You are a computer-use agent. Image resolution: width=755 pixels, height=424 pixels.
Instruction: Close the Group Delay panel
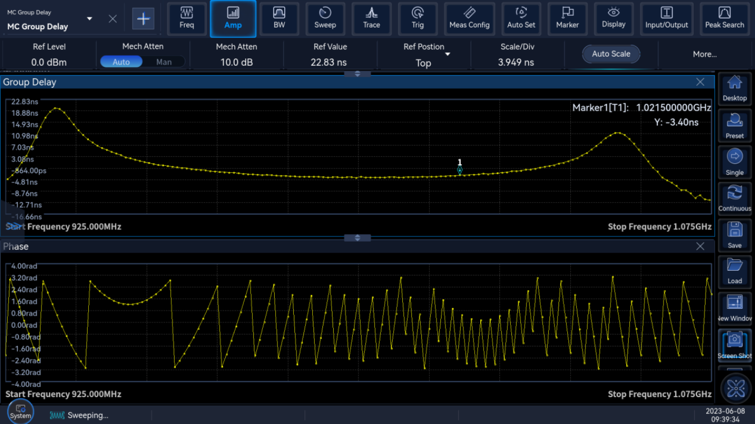point(700,82)
